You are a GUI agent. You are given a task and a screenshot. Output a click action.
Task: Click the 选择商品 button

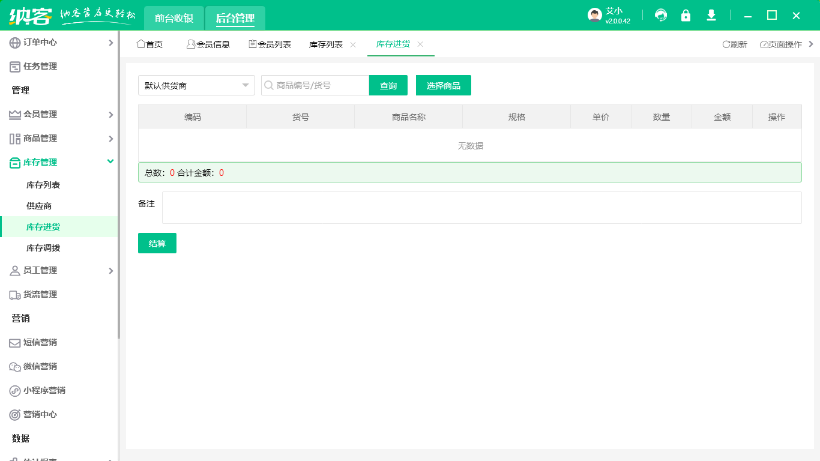point(443,85)
